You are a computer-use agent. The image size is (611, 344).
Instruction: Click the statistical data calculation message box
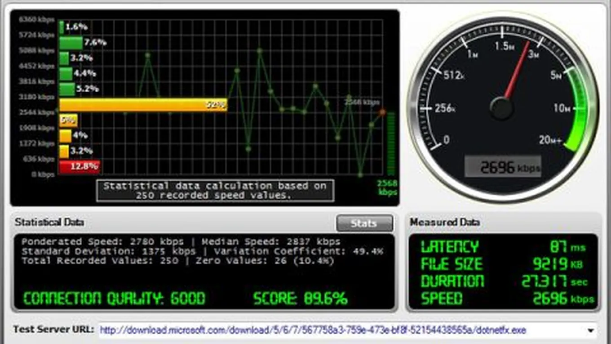[x=215, y=191]
